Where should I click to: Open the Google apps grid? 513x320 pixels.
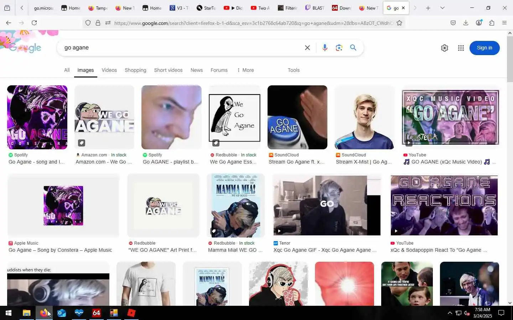click(461, 48)
